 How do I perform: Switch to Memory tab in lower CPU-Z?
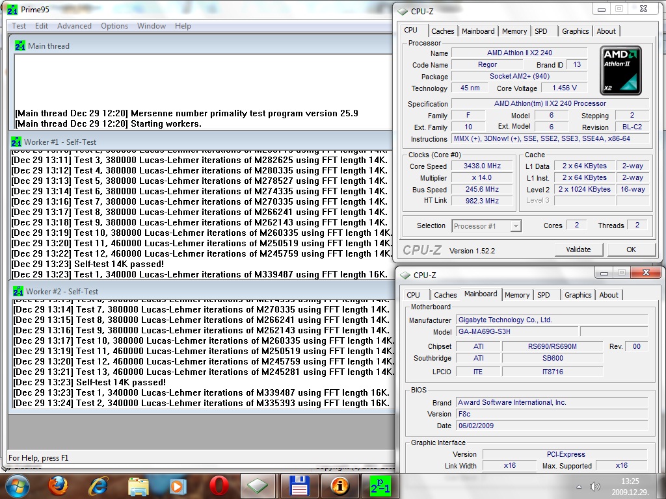coord(517,295)
